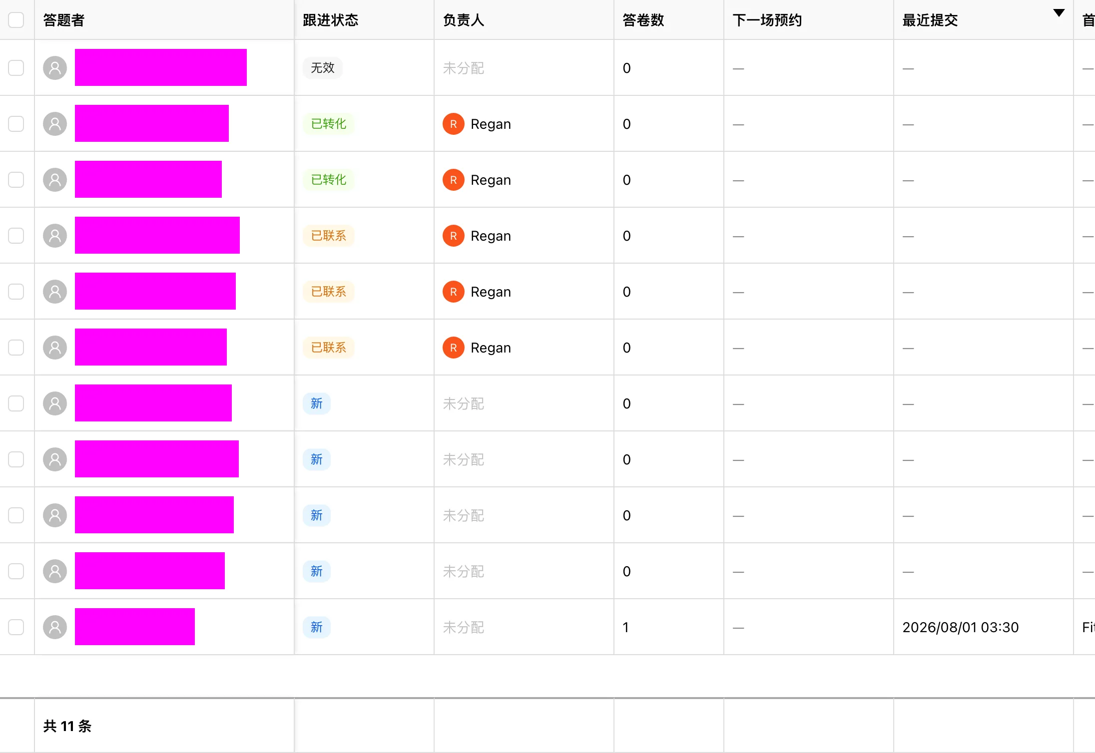Click Regan's R avatar in second 已转化 row

454,180
